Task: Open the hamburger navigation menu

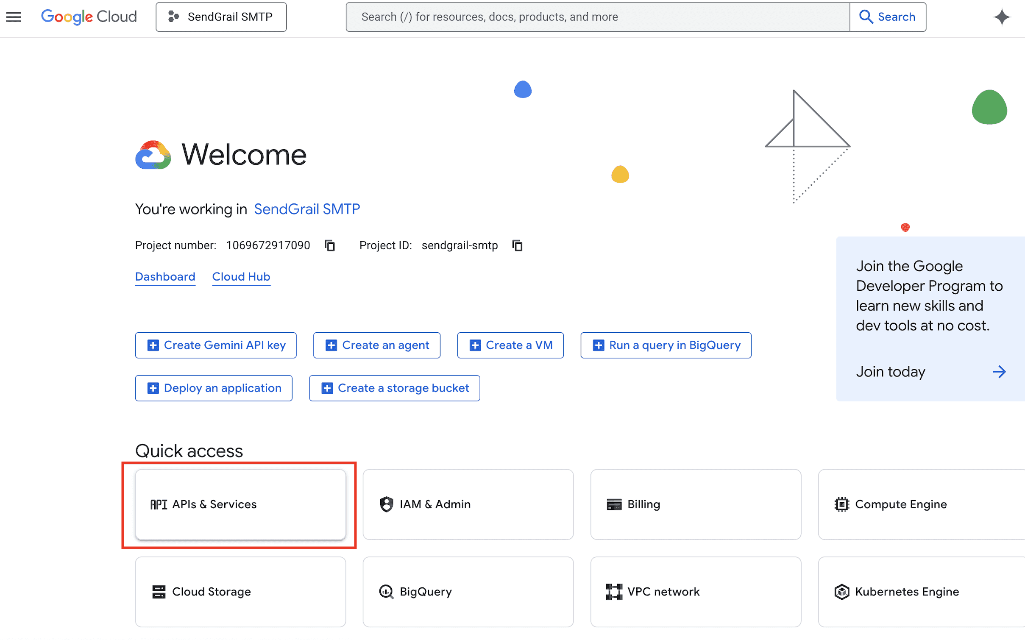Action: 14,17
